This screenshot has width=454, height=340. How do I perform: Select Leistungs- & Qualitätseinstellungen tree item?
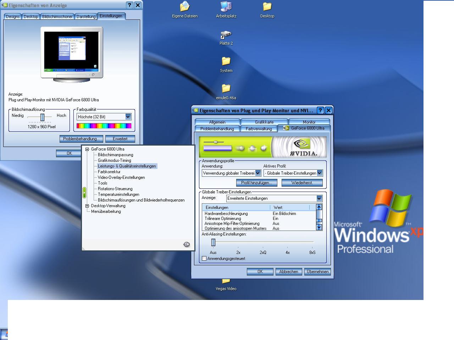[127, 166]
